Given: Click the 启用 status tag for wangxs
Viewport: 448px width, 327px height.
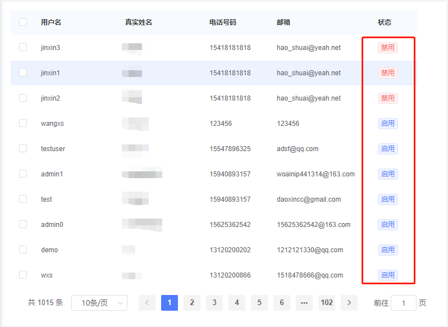Looking at the screenshot, I should 387,124.
